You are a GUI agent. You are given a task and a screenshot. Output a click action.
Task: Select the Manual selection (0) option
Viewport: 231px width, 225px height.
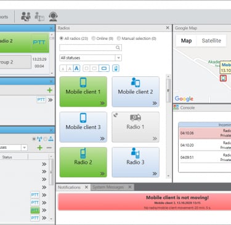pos(118,38)
